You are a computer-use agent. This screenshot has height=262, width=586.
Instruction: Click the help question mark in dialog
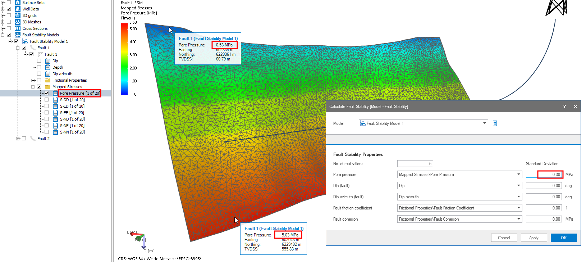click(564, 107)
